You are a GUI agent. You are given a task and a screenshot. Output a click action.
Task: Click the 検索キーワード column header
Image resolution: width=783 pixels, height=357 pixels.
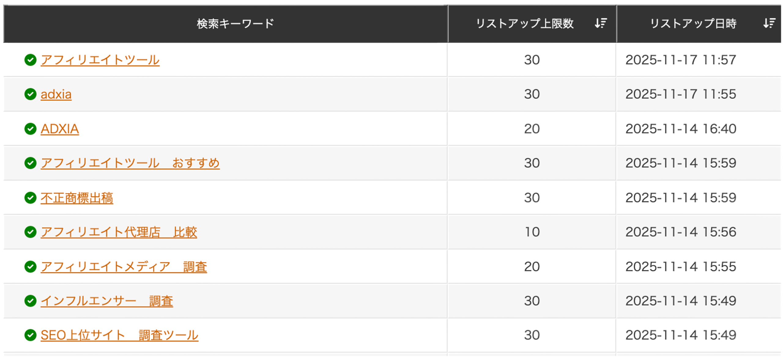click(235, 24)
